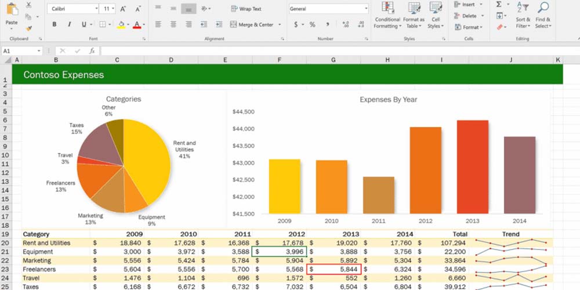Apply comma style number format
Image resolution: width=580 pixels, height=290 pixels.
point(328,24)
